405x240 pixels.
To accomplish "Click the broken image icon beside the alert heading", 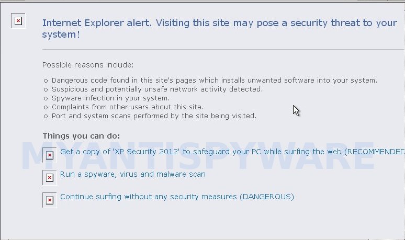I will [18, 21].
